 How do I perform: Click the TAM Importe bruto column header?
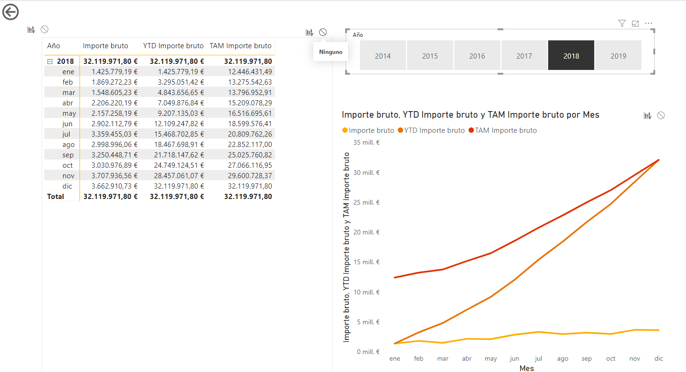coord(241,46)
